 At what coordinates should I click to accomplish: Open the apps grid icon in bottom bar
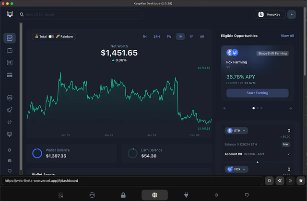click(x=60, y=195)
